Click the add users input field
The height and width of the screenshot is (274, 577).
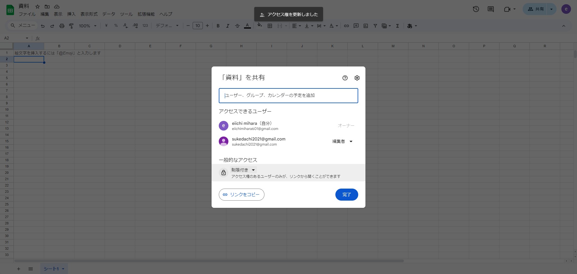288,96
